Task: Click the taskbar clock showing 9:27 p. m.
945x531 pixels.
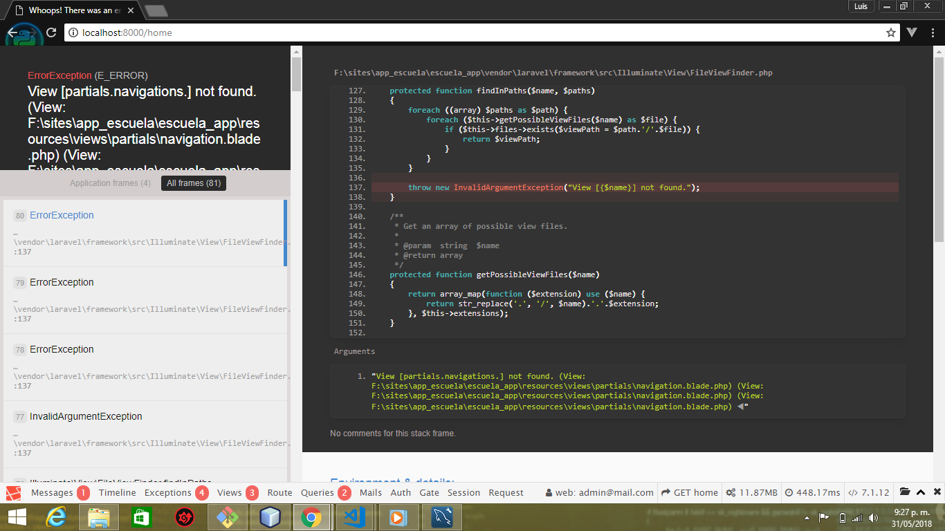Action: (x=910, y=517)
